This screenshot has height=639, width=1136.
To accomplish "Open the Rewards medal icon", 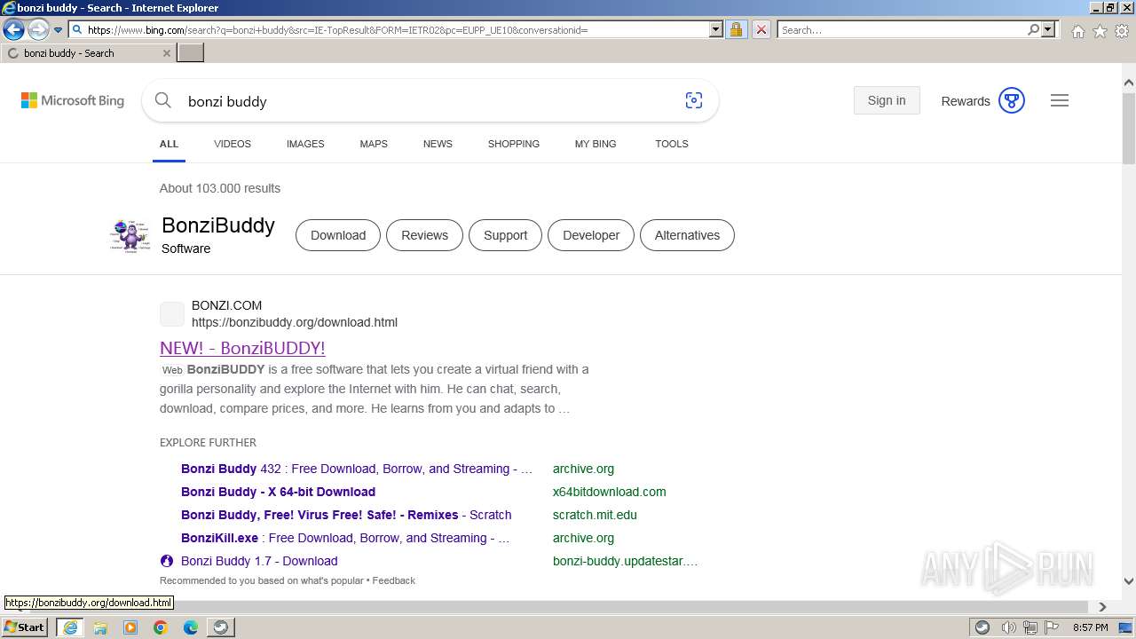I will pos(1012,100).
